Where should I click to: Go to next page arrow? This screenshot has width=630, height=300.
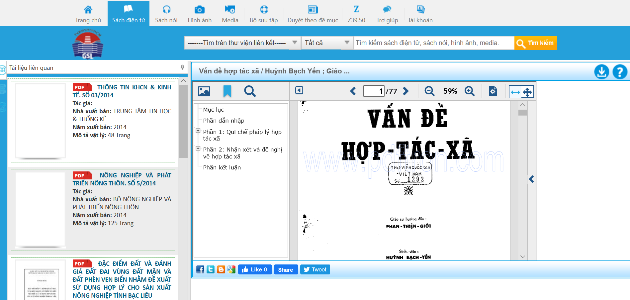point(406,91)
